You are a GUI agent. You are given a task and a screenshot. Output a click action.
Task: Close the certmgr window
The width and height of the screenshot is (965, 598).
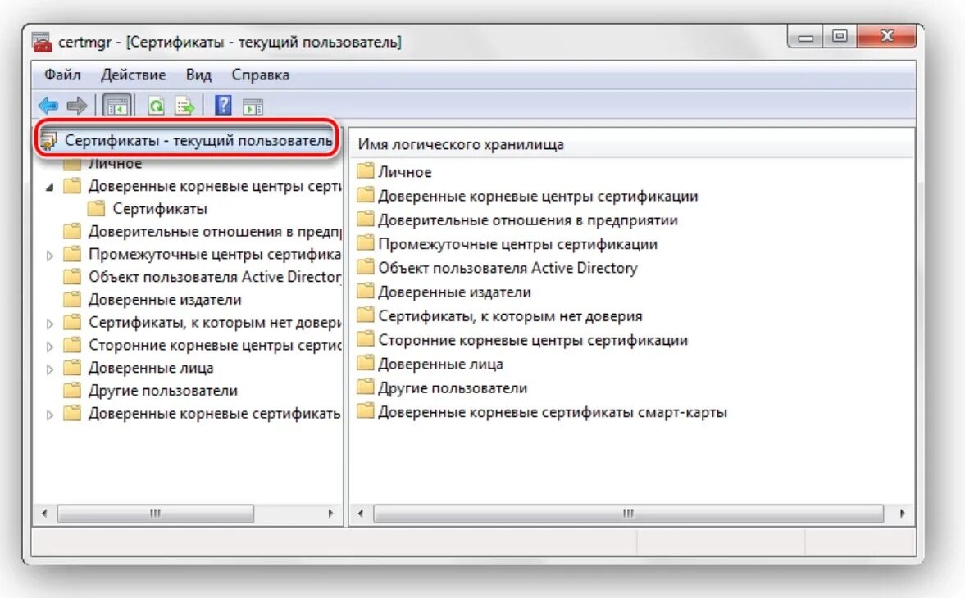(887, 37)
